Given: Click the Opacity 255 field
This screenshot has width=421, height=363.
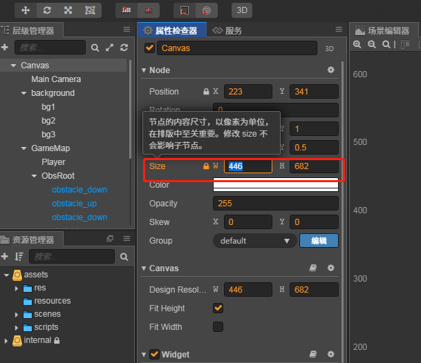Looking at the screenshot, I should click(x=276, y=203).
